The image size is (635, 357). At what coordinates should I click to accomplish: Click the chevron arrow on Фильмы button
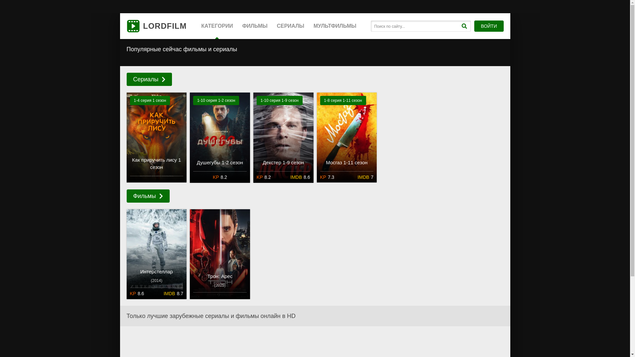coord(161,196)
